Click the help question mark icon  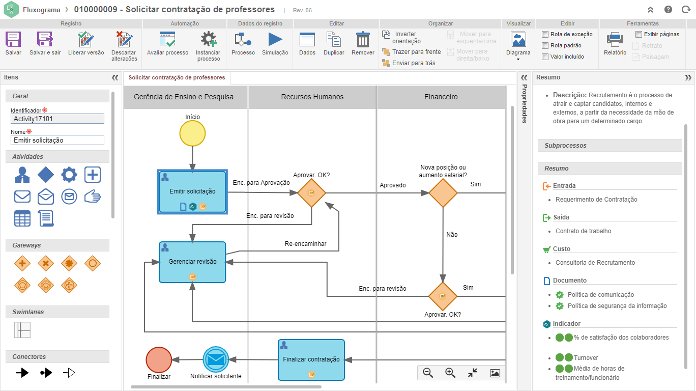pyautogui.click(x=669, y=10)
